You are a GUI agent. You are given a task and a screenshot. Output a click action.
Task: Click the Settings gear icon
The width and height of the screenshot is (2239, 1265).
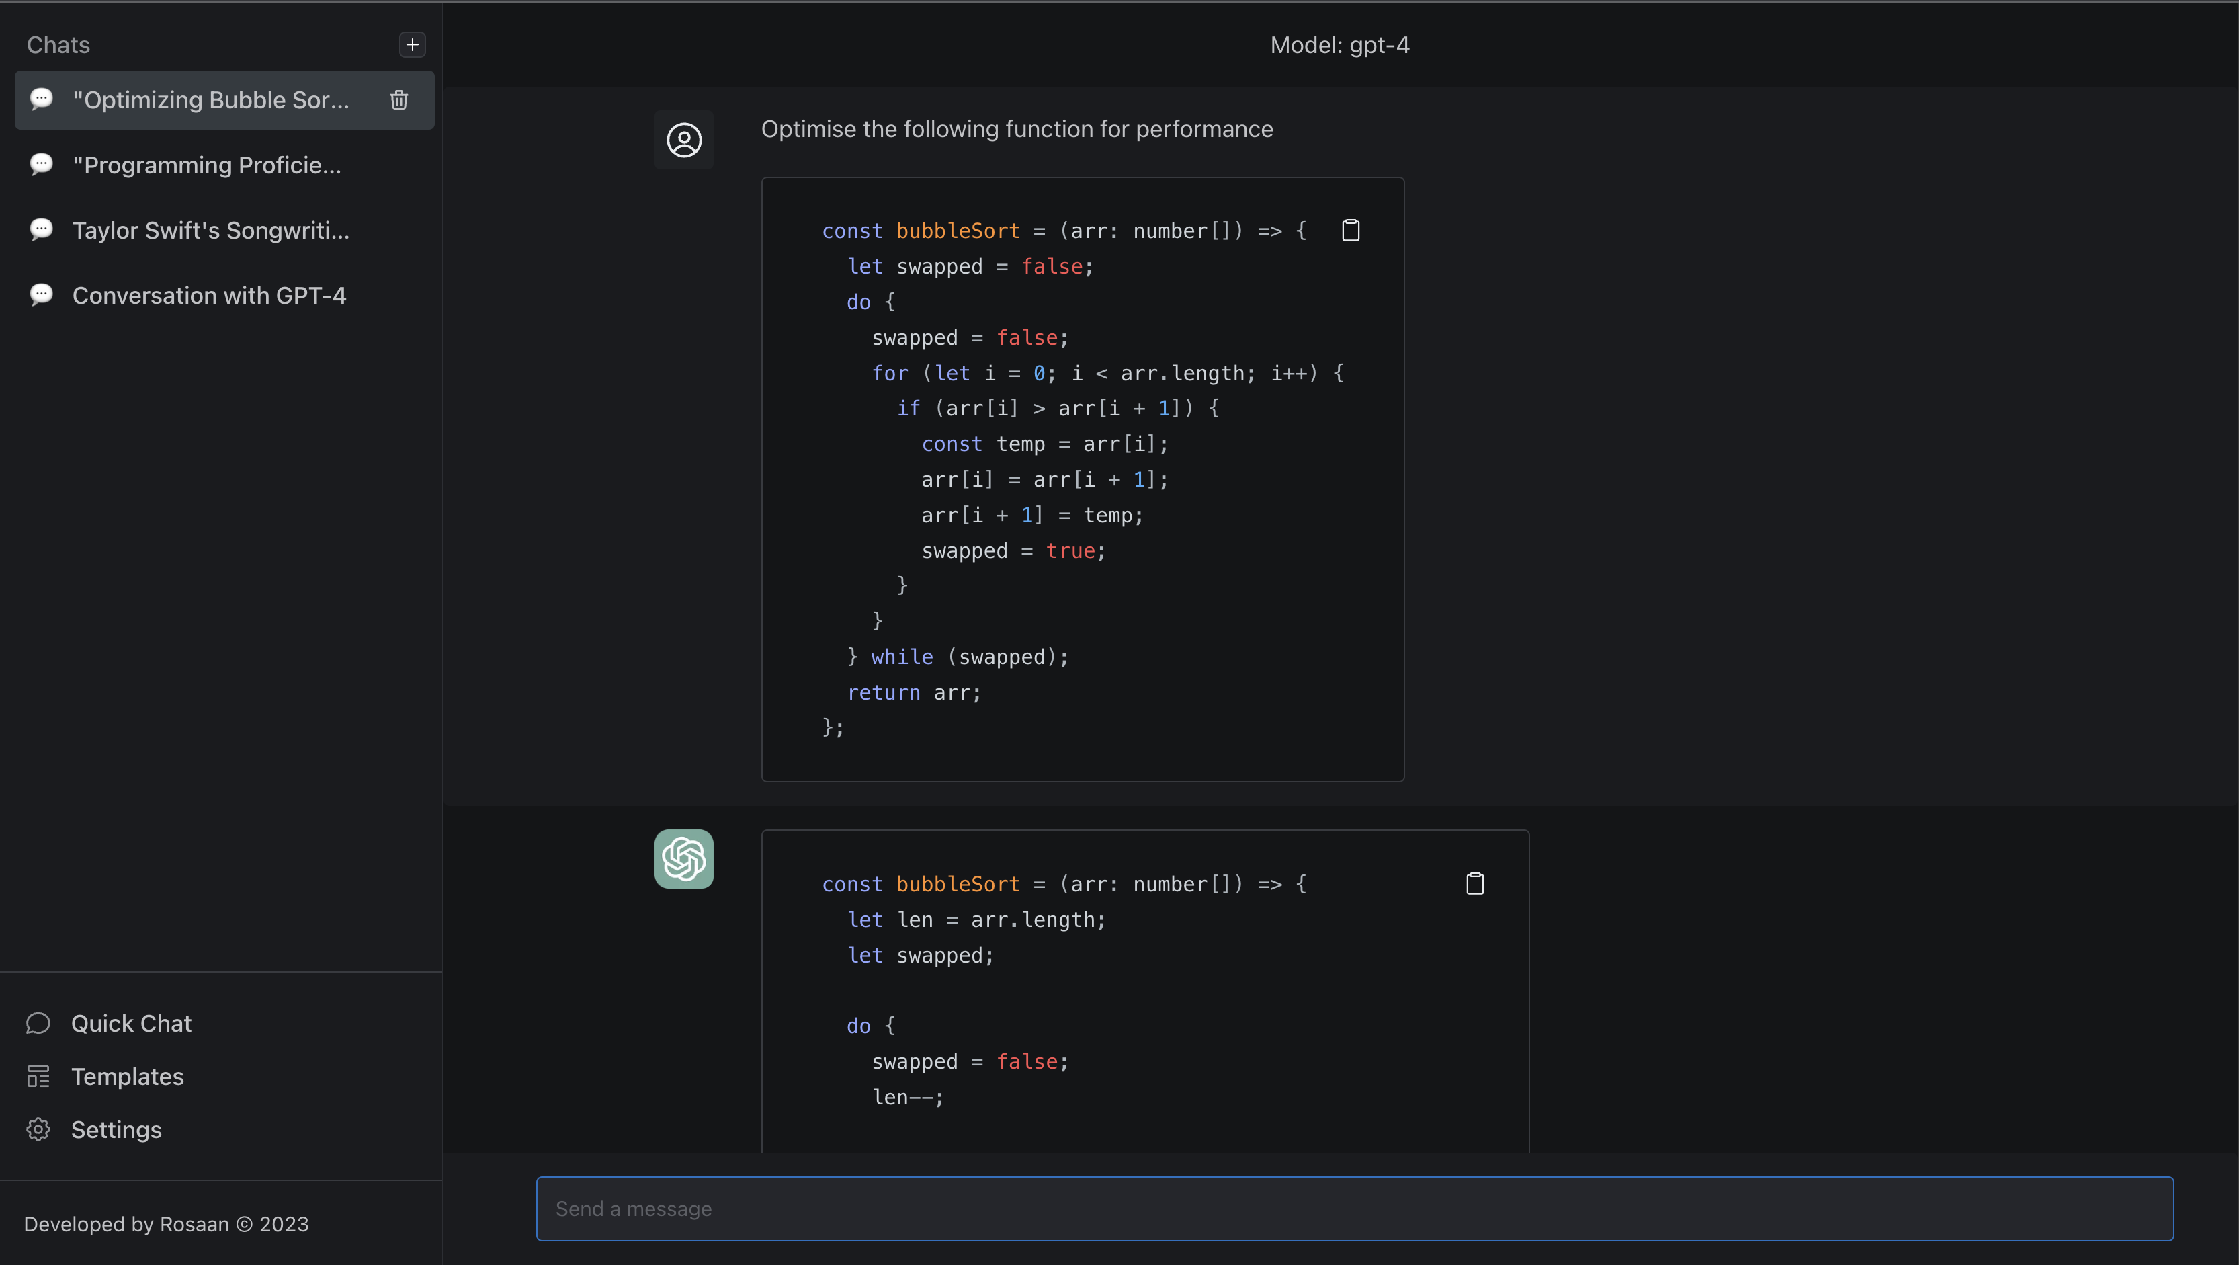pyautogui.click(x=38, y=1129)
